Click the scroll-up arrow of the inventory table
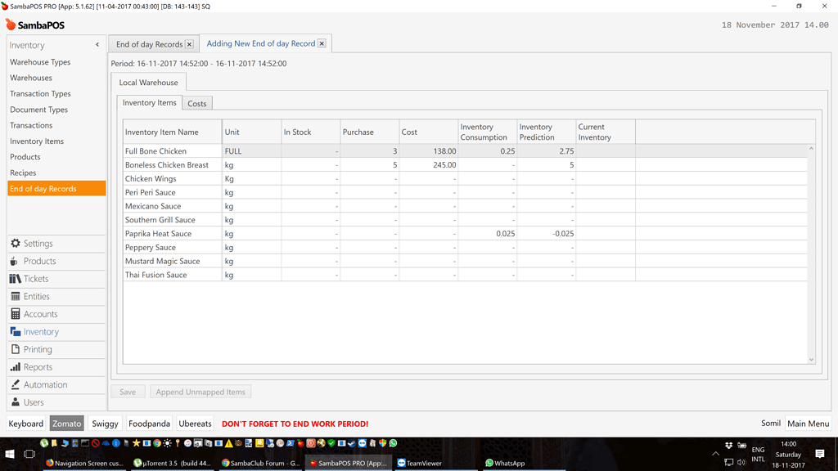Screen dimensions: 838x471 pos(811,149)
